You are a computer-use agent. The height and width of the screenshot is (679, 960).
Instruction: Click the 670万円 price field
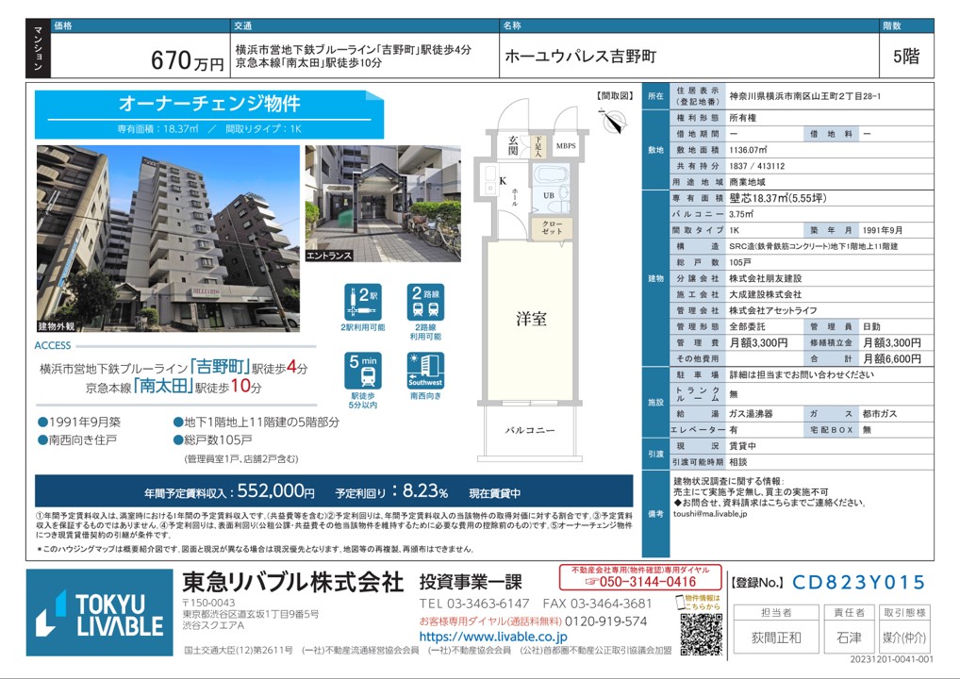click(188, 62)
